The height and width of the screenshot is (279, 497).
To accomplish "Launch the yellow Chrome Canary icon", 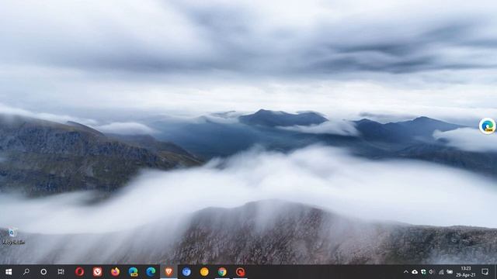I will click(x=204, y=272).
